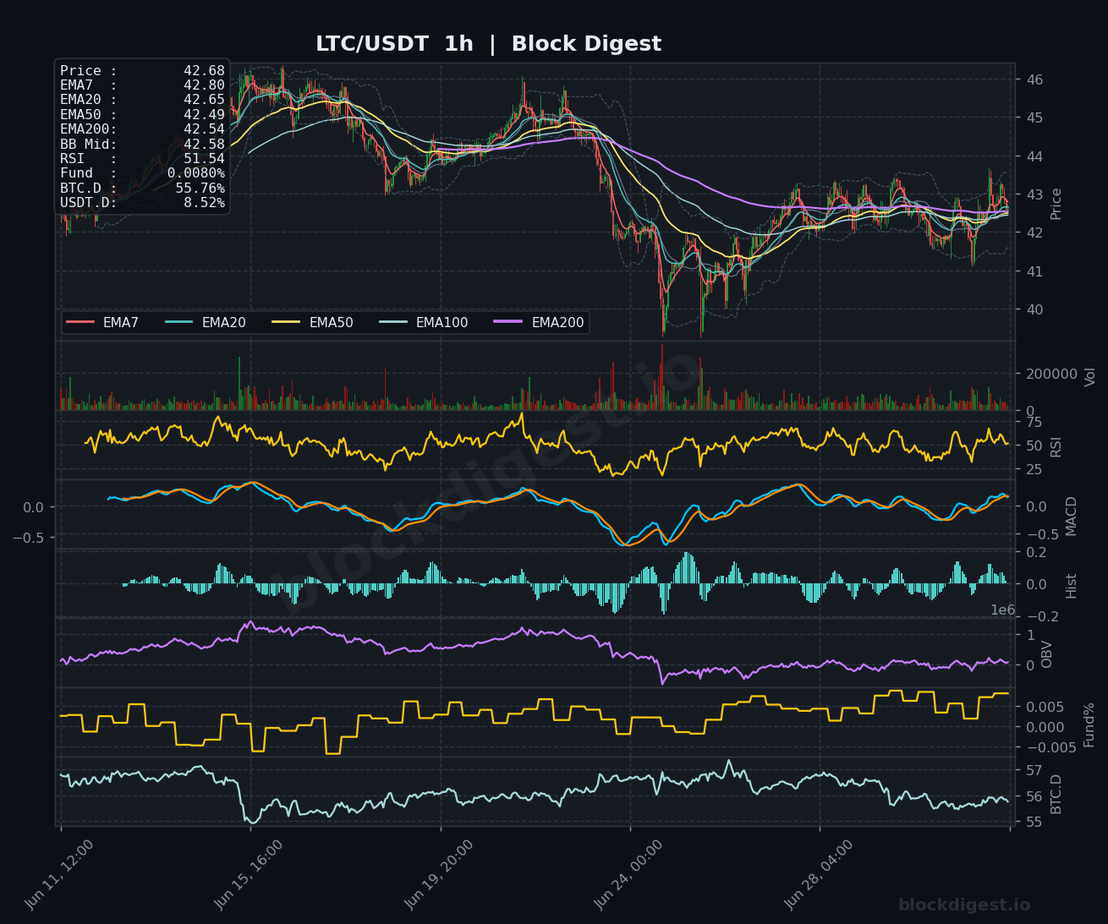Click the price axis tick 40
This screenshot has height=924, width=1108.
(x=1034, y=309)
